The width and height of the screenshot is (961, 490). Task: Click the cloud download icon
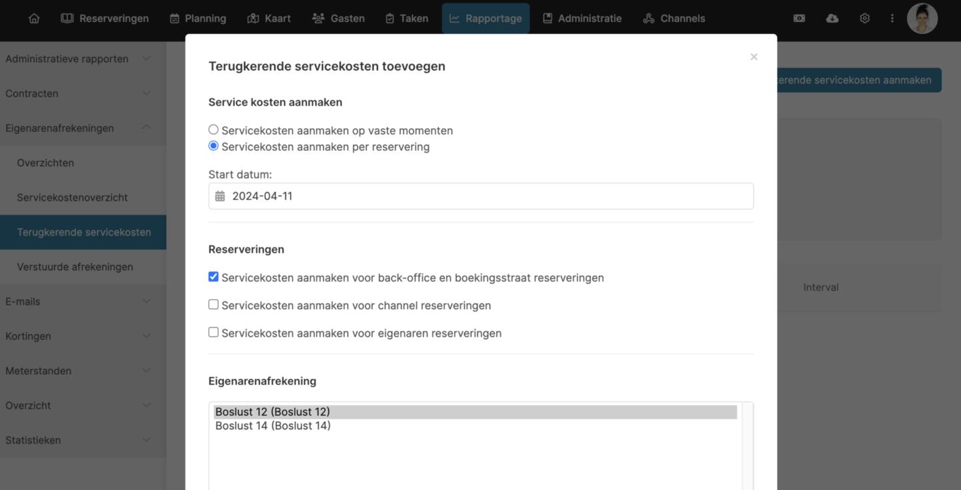(832, 19)
